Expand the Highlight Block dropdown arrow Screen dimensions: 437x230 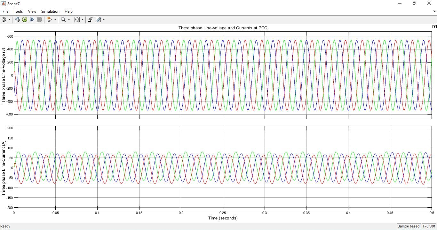[55, 19]
